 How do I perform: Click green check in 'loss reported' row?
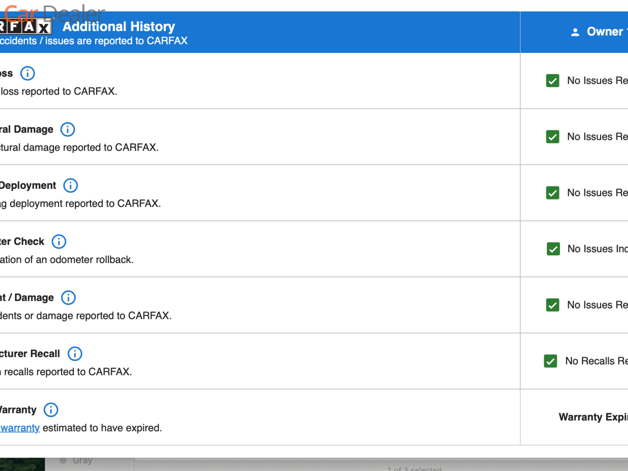coord(553,81)
